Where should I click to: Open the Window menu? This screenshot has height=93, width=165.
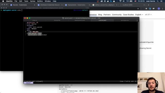click(48, 1)
